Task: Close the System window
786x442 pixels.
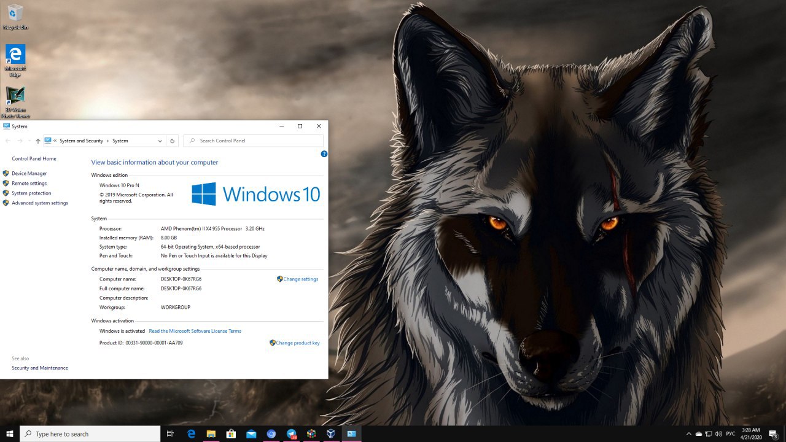Action: tap(319, 126)
